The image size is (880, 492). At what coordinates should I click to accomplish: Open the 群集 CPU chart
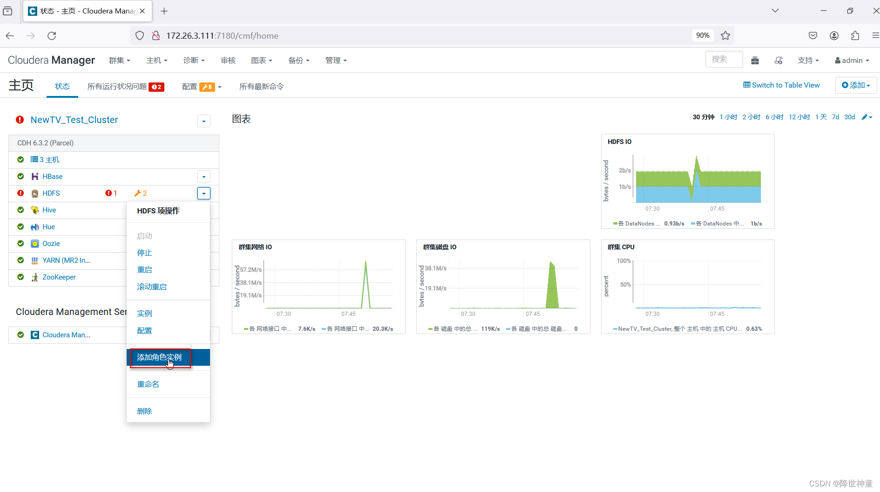coord(688,287)
